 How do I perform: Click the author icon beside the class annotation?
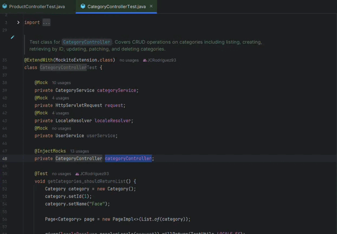(145, 60)
